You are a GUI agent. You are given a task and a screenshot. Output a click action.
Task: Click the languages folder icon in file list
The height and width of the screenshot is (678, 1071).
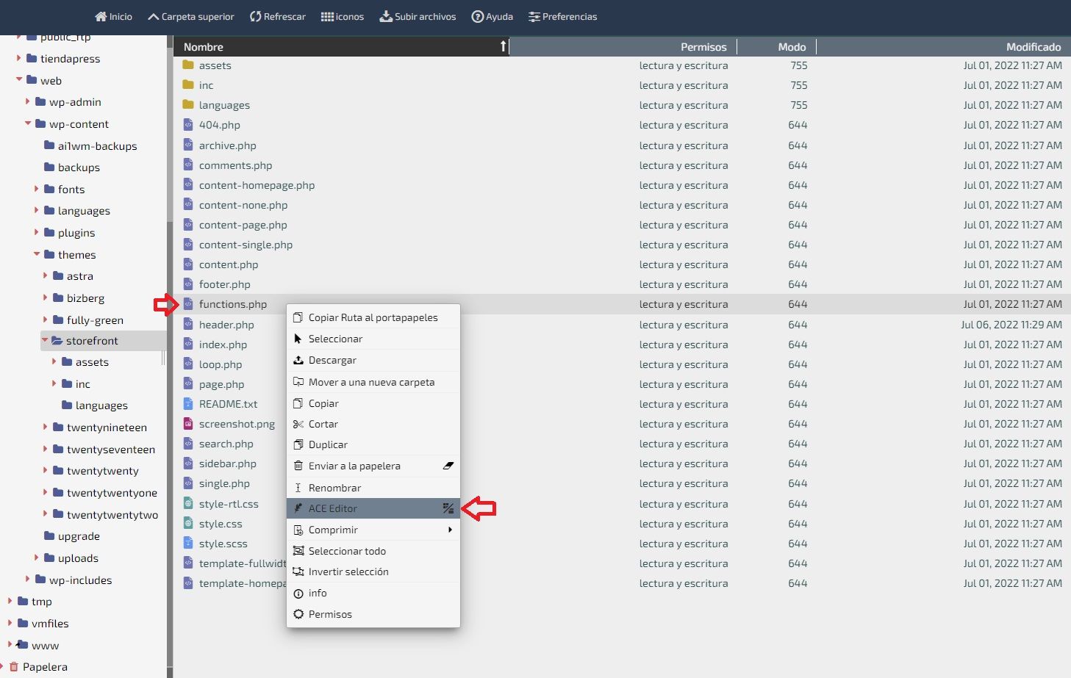(x=188, y=104)
